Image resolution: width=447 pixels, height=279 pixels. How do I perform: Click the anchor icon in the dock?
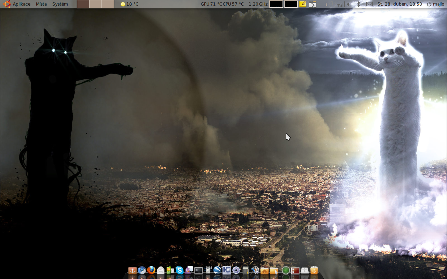pos(132,270)
